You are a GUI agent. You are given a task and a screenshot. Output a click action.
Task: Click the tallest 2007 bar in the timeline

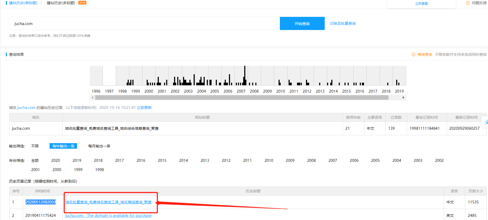pos(245,76)
